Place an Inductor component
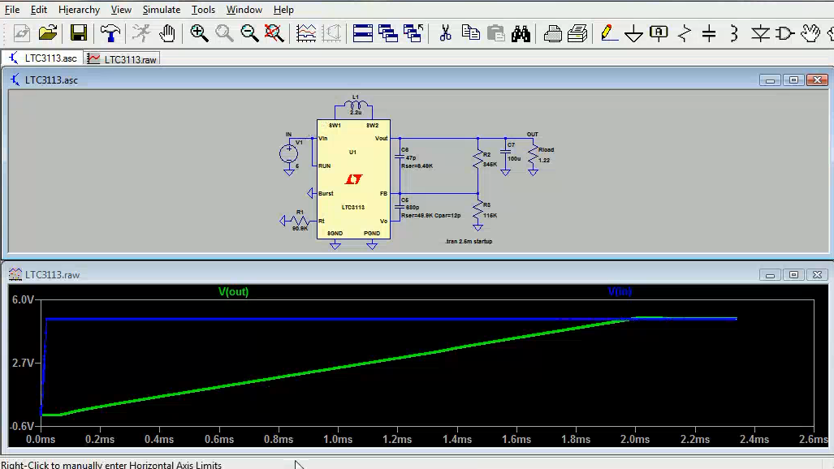Image resolution: width=834 pixels, height=469 pixels. click(x=735, y=33)
